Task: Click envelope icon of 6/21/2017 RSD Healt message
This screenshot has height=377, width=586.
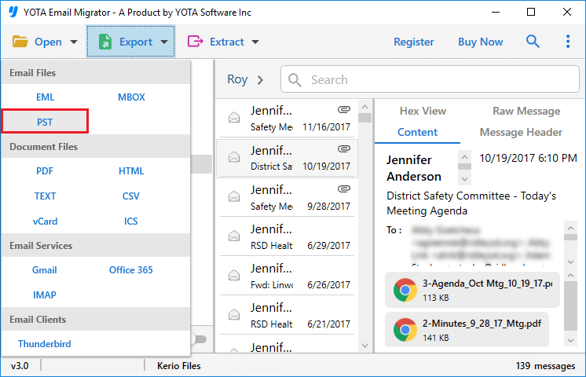Action: 234,315
